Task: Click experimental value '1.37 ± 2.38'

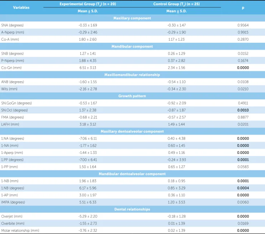Action: tap(88, 110)
